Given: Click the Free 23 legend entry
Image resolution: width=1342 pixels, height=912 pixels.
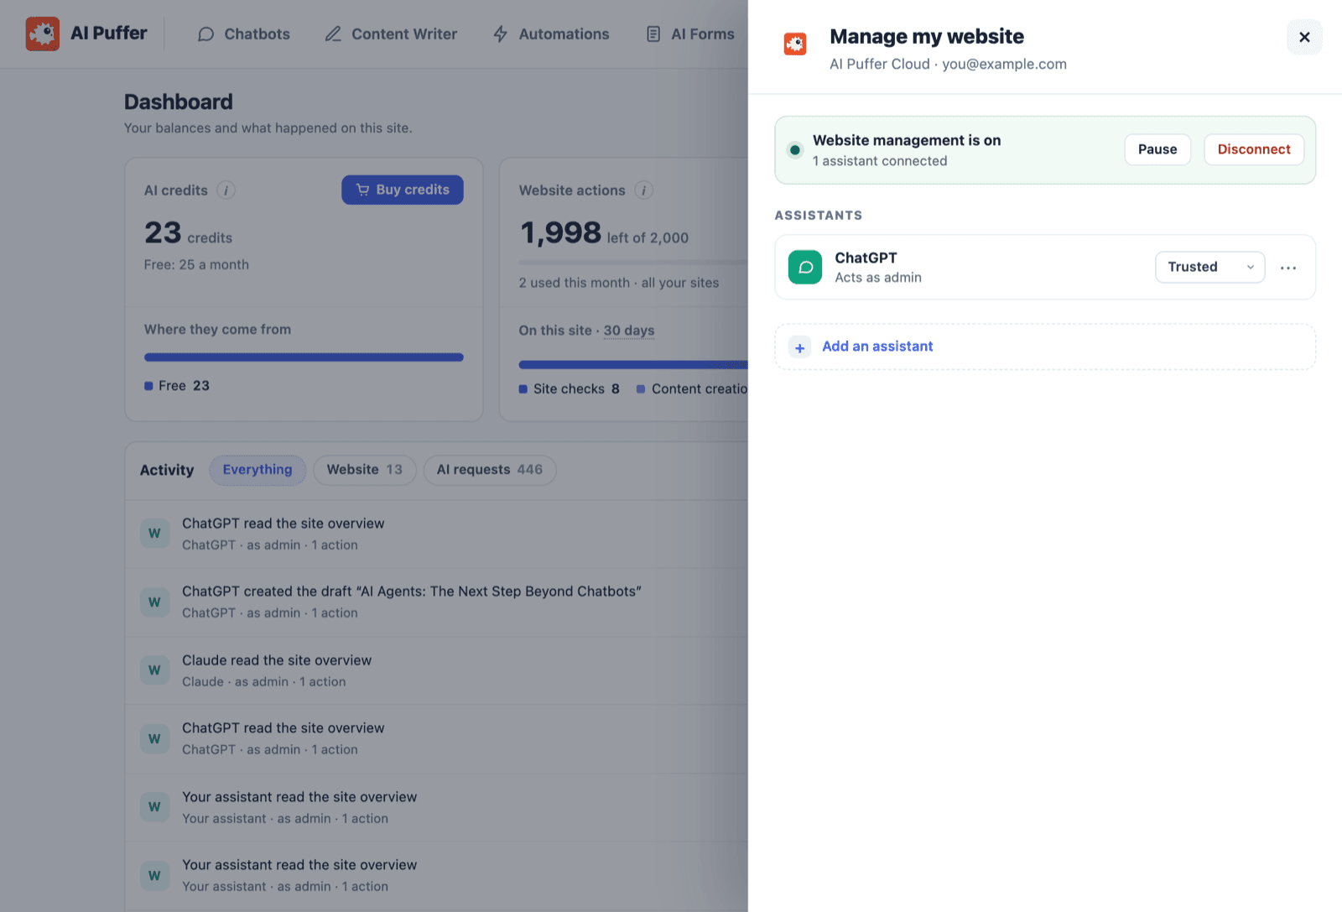Looking at the screenshot, I should (x=177, y=386).
